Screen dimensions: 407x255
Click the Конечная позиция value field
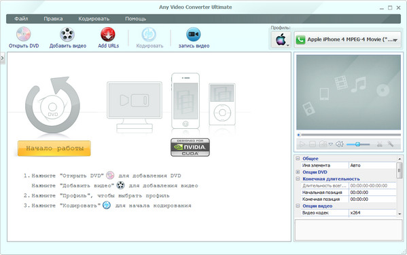click(372, 199)
